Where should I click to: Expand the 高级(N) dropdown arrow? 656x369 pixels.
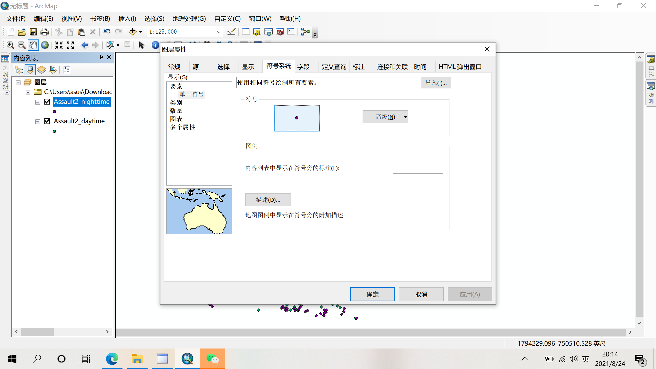pyautogui.click(x=405, y=117)
